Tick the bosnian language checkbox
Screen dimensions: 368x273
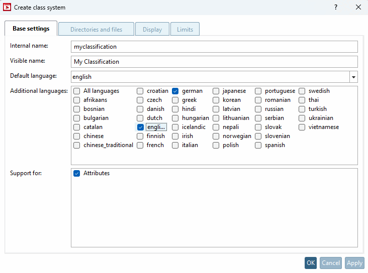tap(77, 109)
